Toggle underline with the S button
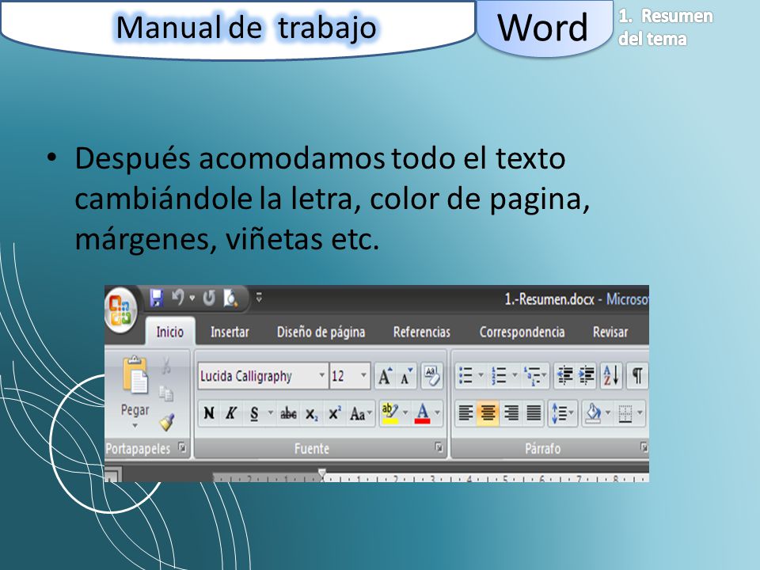The height and width of the screenshot is (570, 760). click(x=254, y=414)
